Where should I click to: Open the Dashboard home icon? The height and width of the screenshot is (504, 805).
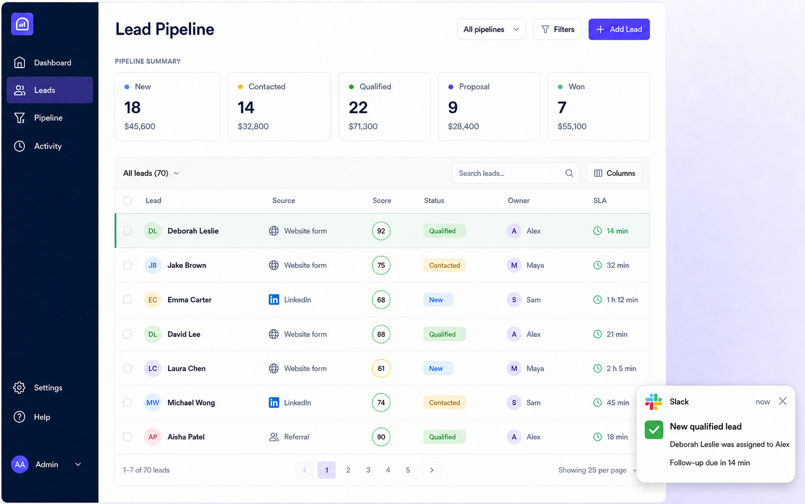coord(19,62)
